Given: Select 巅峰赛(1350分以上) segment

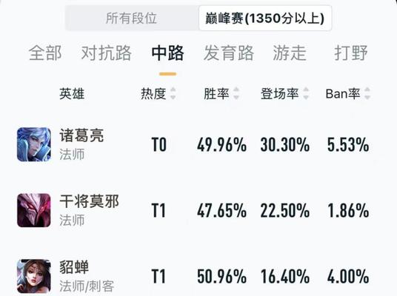Looking at the screenshot, I should tap(265, 18).
